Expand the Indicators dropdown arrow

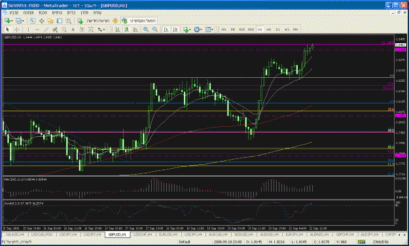tap(190, 29)
